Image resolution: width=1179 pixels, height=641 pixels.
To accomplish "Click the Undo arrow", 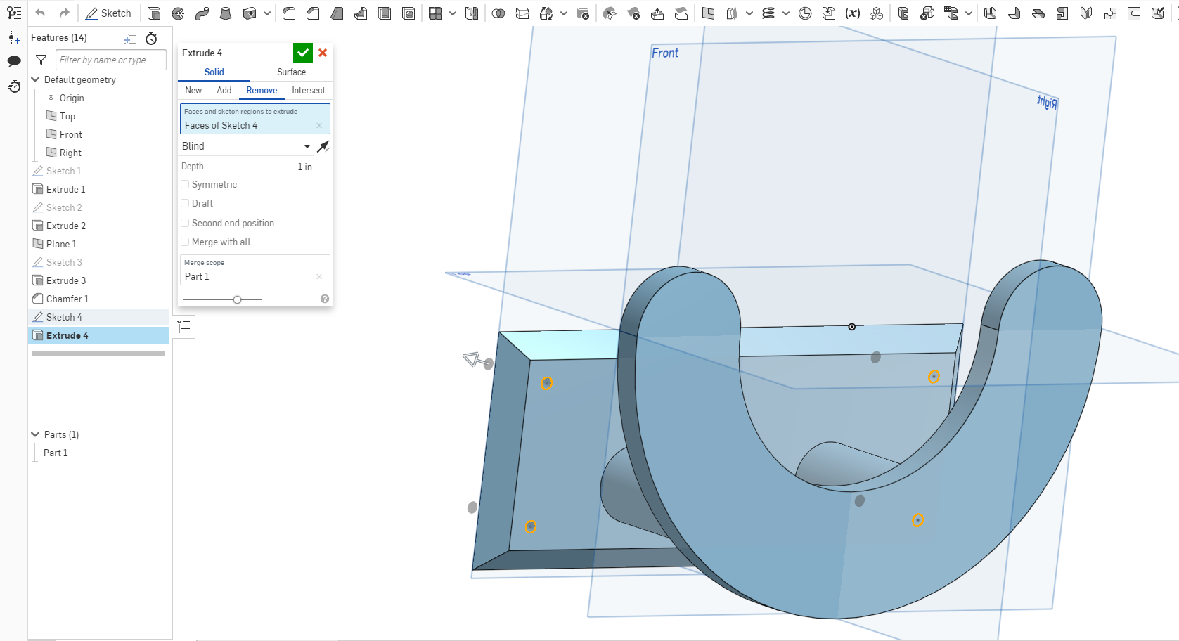I will (x=40, y=13).
